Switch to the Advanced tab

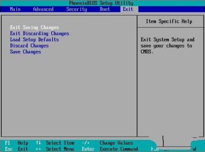pyautogui.click(x=43, y=9)
